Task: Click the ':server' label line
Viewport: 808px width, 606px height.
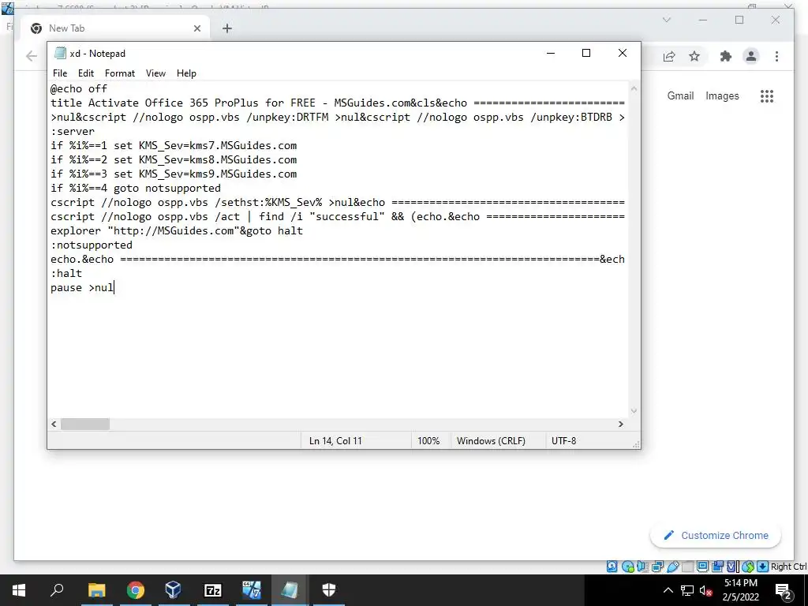Action: click(73, 132)
